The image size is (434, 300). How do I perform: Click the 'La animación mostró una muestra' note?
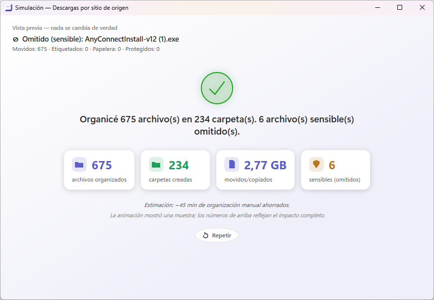click(217, 215)
